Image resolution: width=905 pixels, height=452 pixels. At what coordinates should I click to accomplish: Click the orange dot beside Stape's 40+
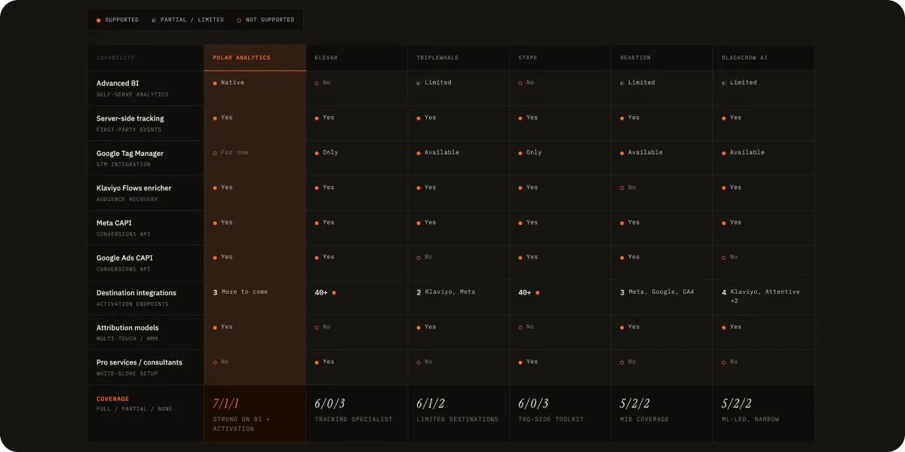tap(538, 292)
